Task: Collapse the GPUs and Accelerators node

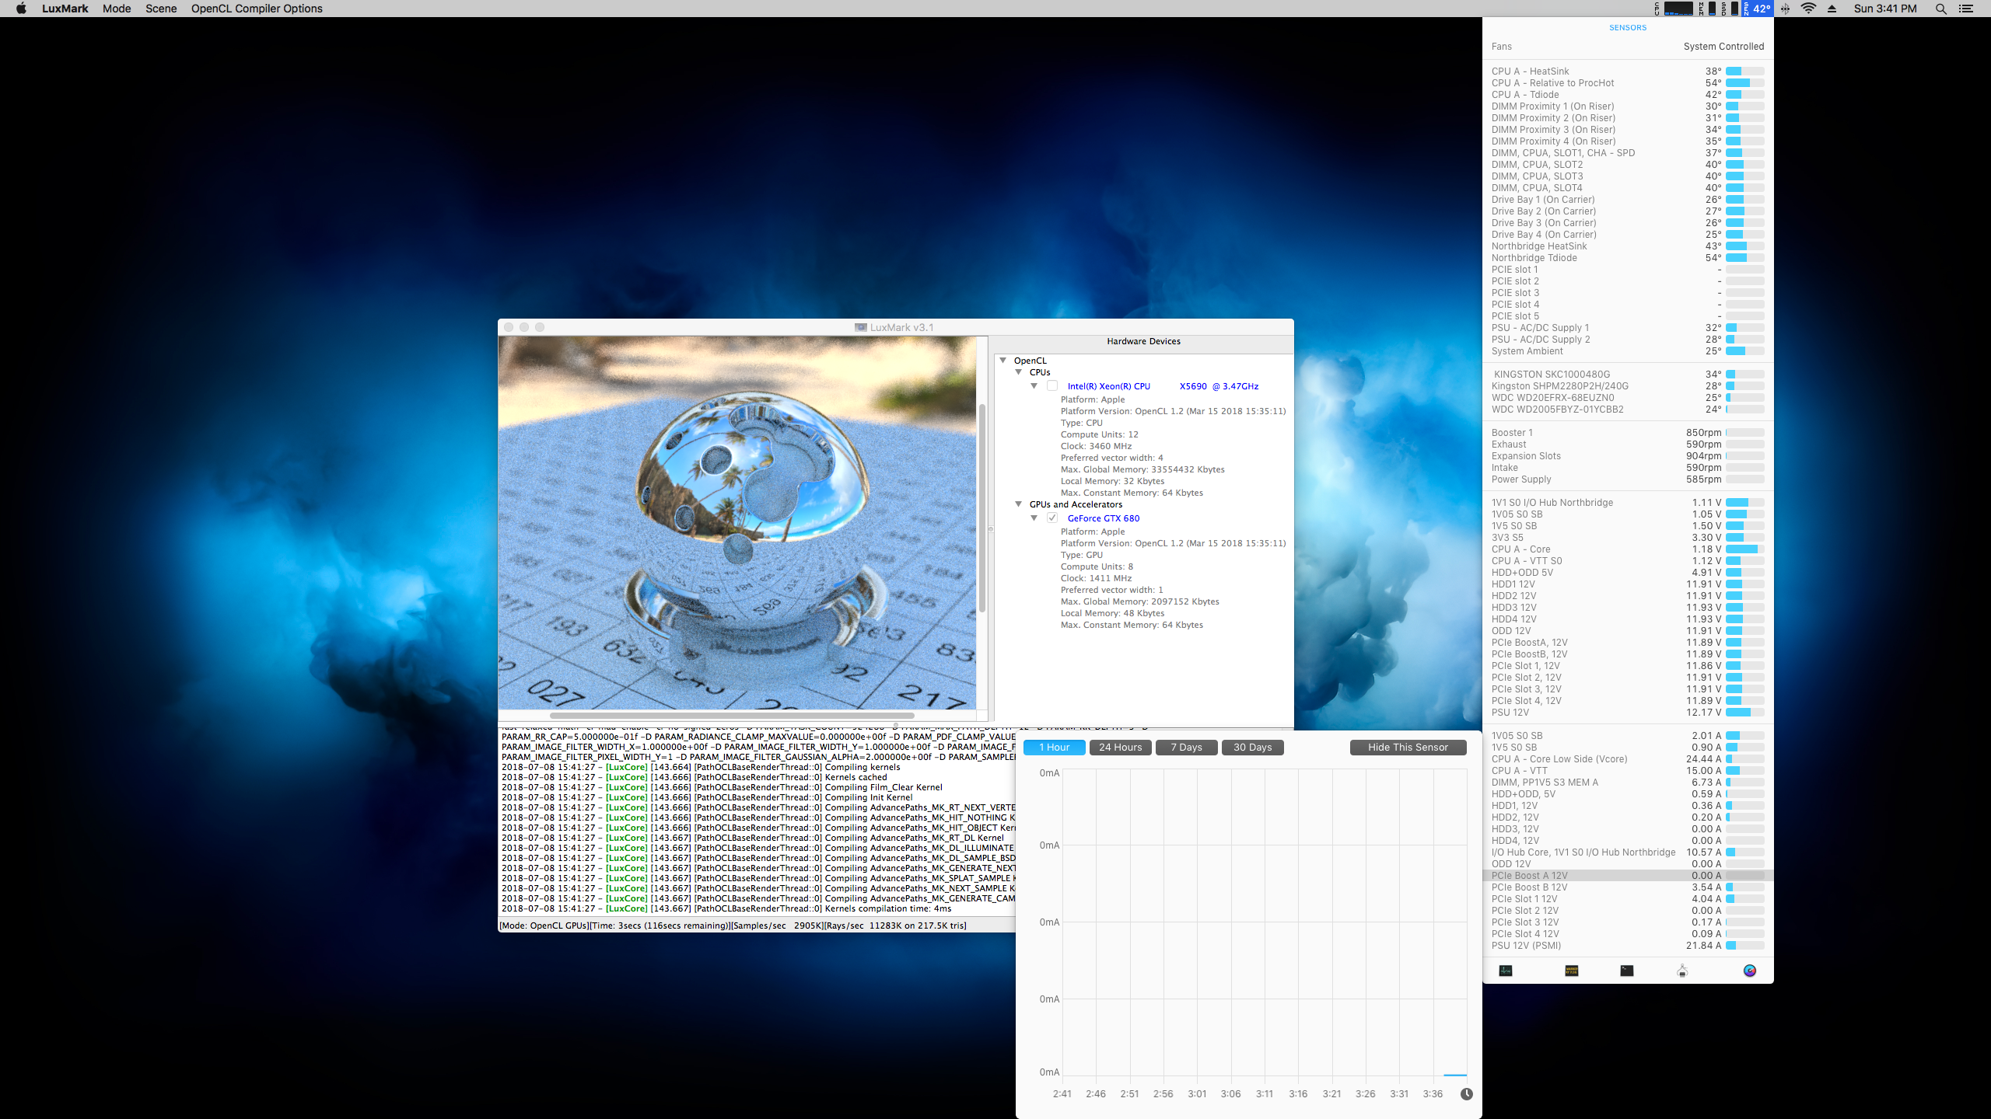Action: [1019, 504]
